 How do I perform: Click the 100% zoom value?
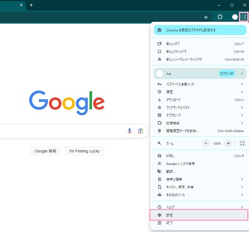[217, 143]
